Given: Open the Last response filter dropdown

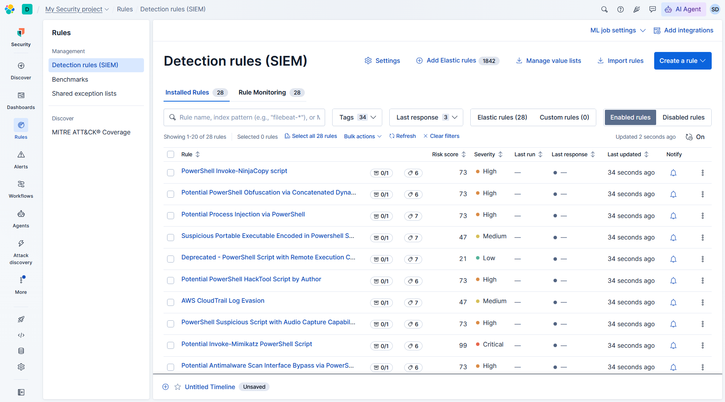Looking at the screenshot, I should coord(426,117).
